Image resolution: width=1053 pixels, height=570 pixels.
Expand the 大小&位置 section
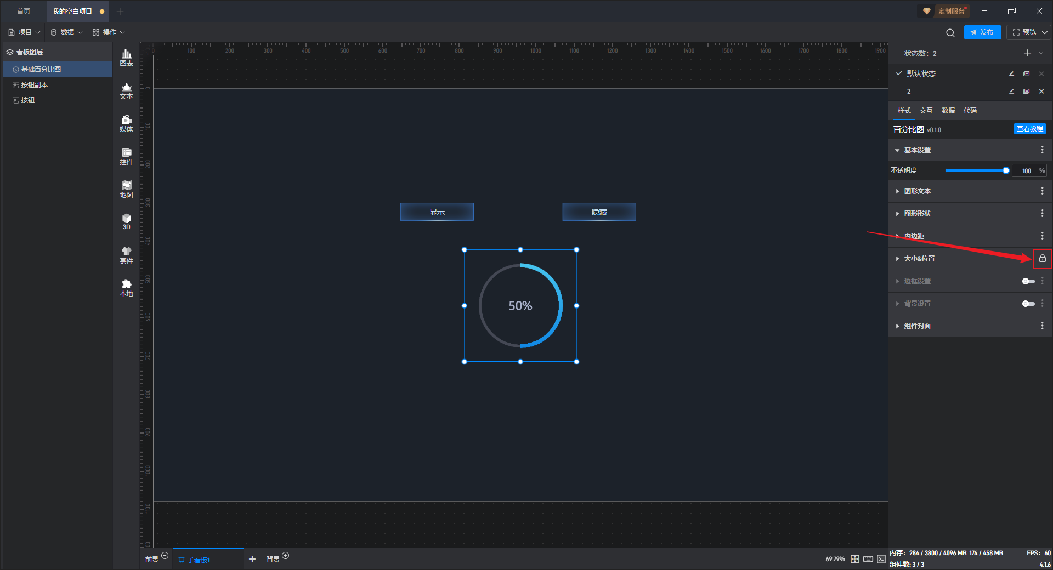[897, 259]
